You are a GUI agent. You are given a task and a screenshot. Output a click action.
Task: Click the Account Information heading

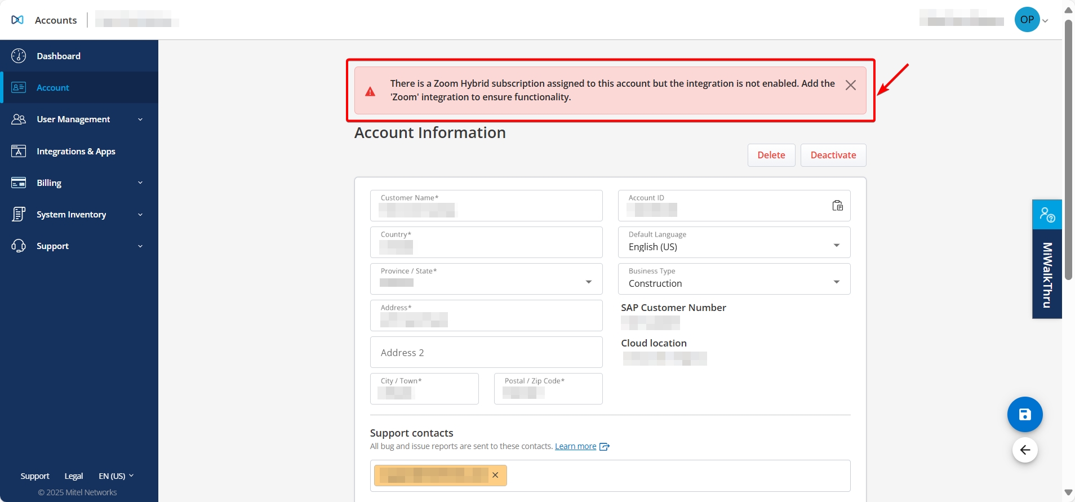tap(430, 132)
